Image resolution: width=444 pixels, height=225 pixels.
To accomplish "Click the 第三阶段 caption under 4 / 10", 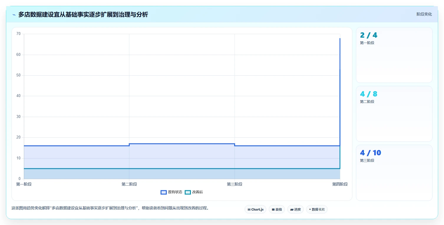I will (367, 161).
